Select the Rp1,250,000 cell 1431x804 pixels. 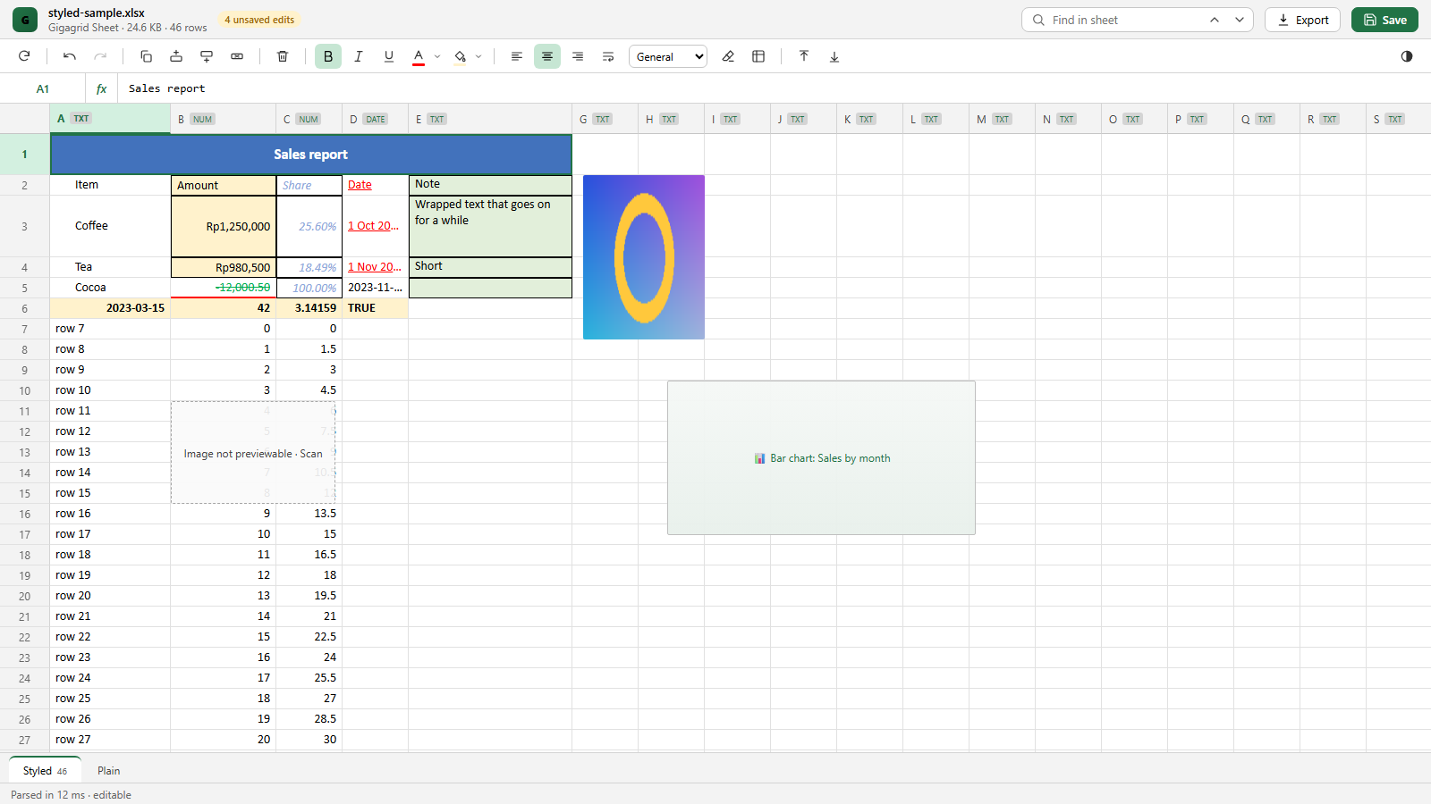224,227
